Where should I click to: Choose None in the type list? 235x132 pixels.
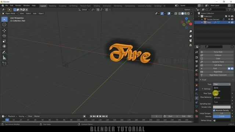222,88
